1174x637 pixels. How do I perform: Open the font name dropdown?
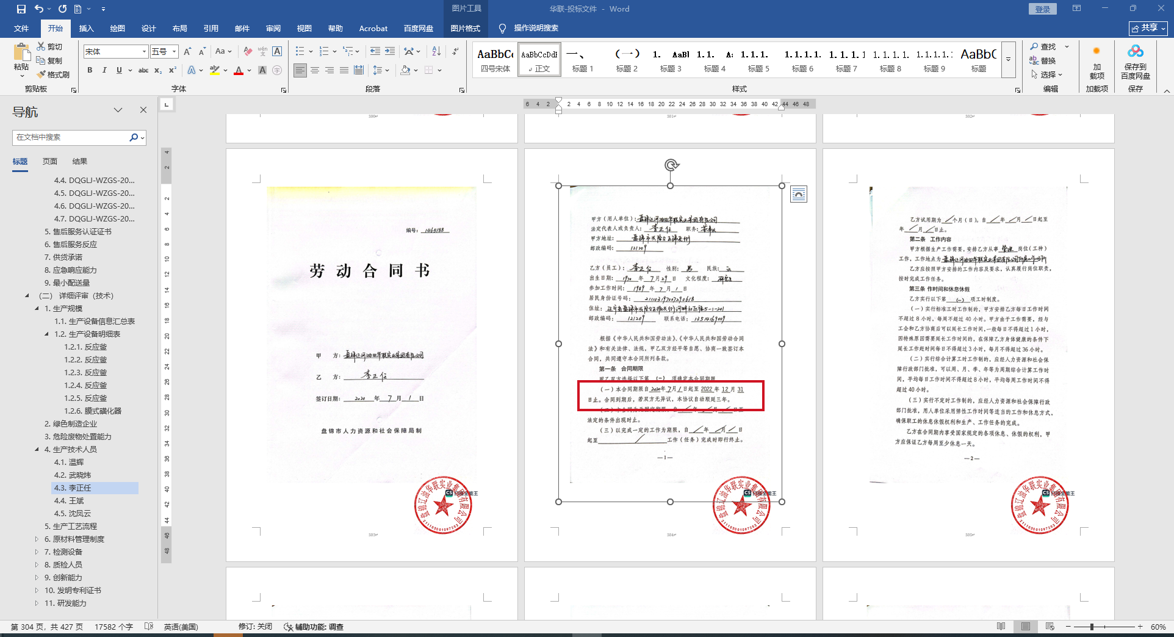[144, 52]
